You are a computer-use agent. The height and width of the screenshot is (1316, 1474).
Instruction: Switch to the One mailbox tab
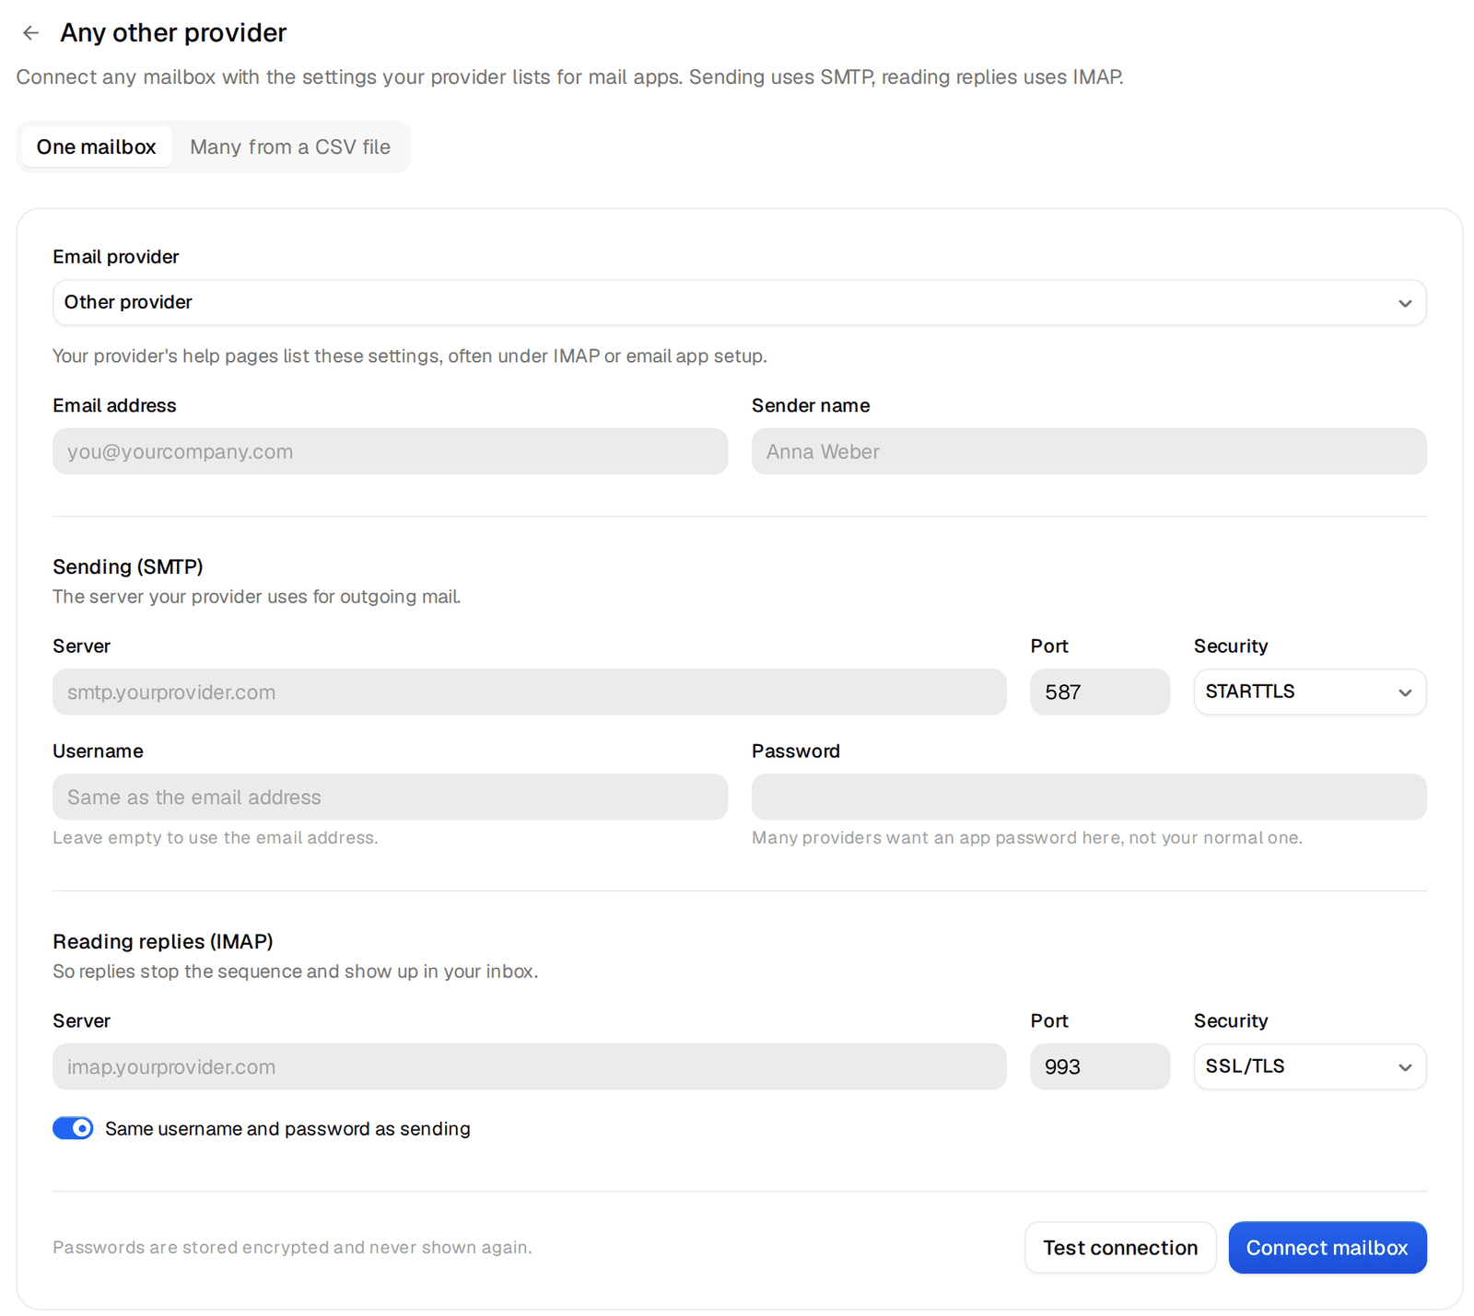(96, 147)
